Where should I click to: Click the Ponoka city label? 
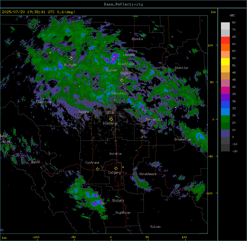pos(138,39)
